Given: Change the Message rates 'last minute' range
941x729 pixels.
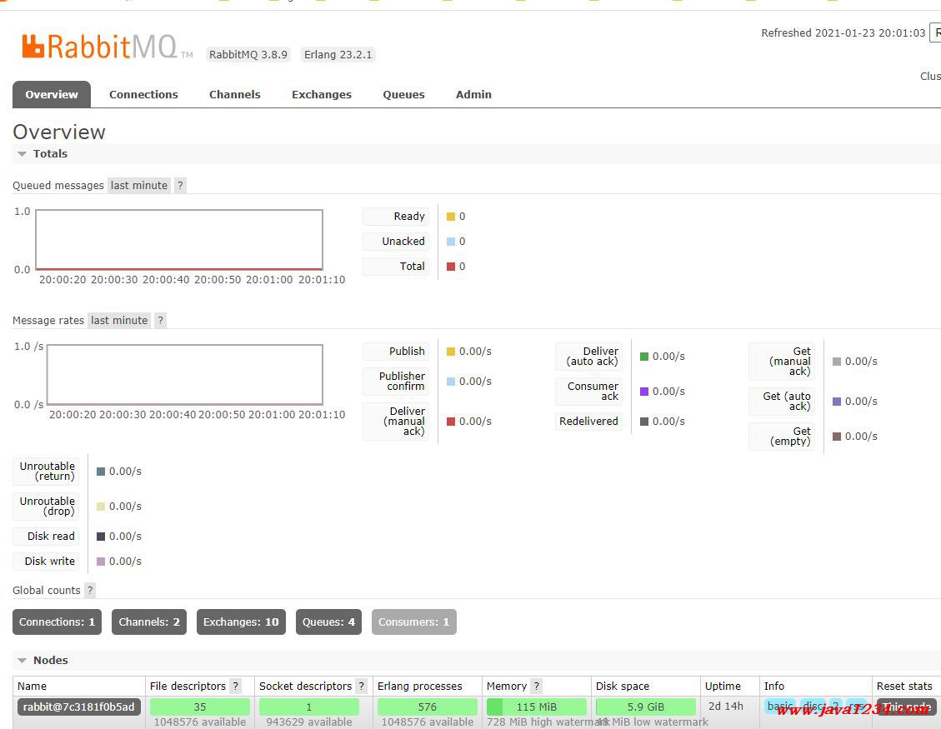Looking at the screenshot, I should click(119, 321).
